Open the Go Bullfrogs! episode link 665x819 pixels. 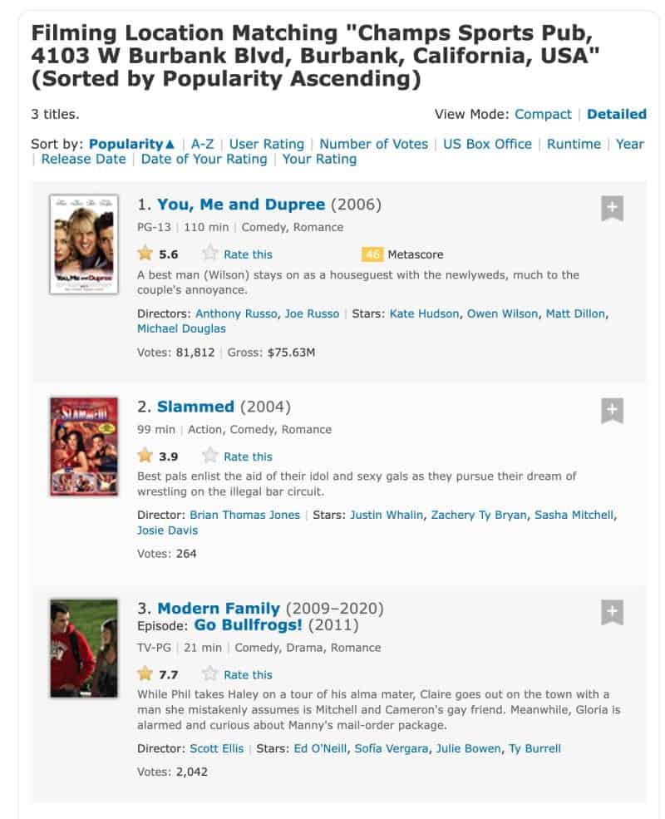(x=248, y=624)
